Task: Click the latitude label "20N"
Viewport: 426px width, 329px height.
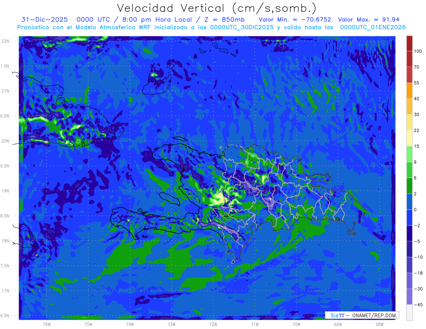Action: 6,141
